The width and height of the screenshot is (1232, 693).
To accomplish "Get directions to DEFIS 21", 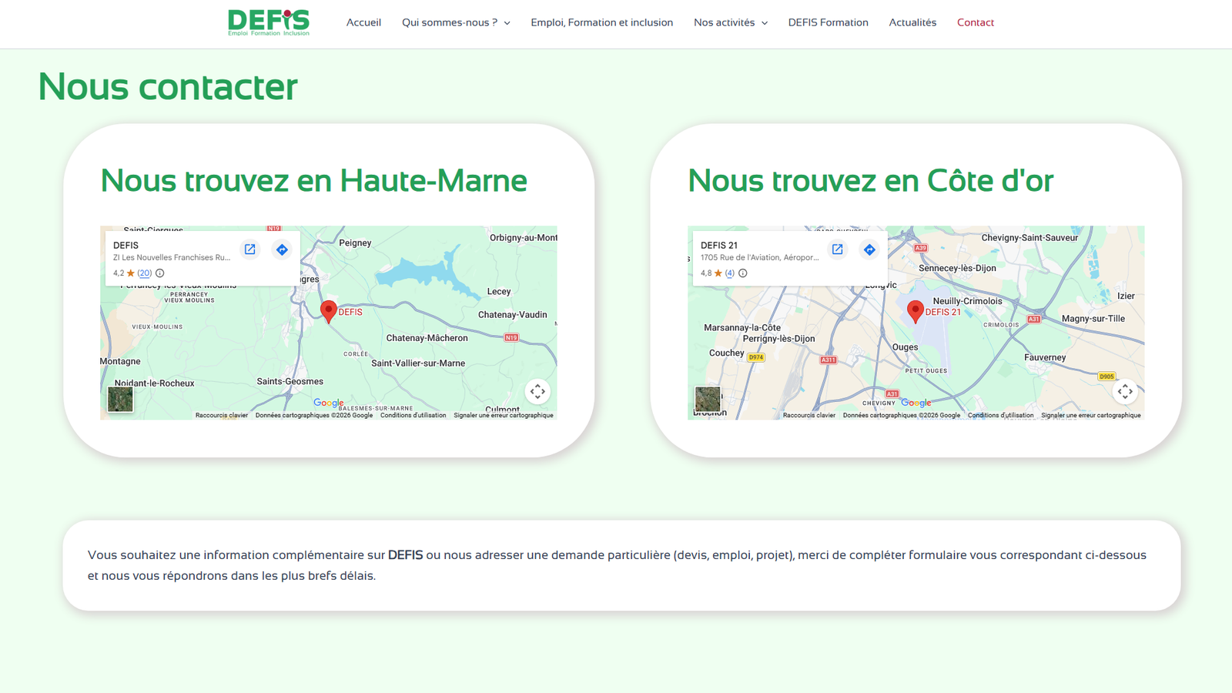I will 869,249.
